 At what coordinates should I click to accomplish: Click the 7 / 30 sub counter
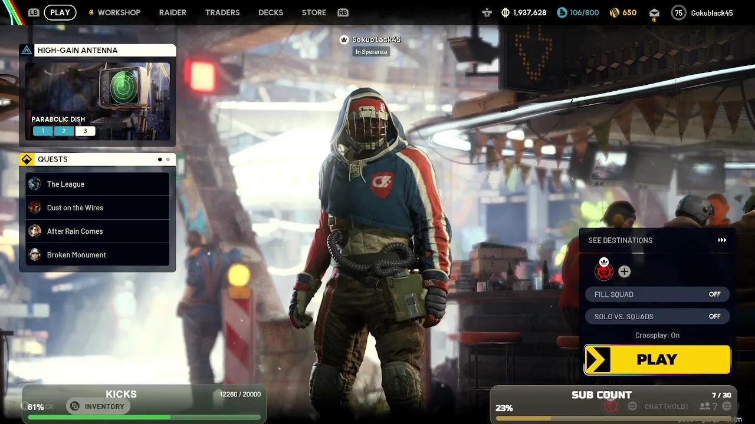tap(721, 395)
